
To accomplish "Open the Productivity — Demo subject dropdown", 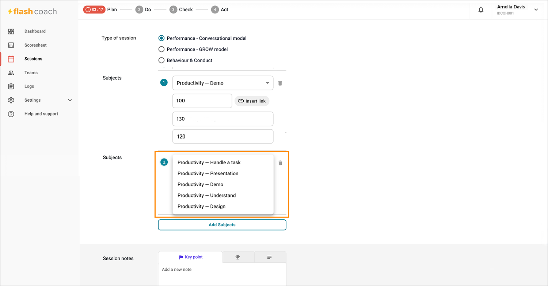I will (223, 83).
